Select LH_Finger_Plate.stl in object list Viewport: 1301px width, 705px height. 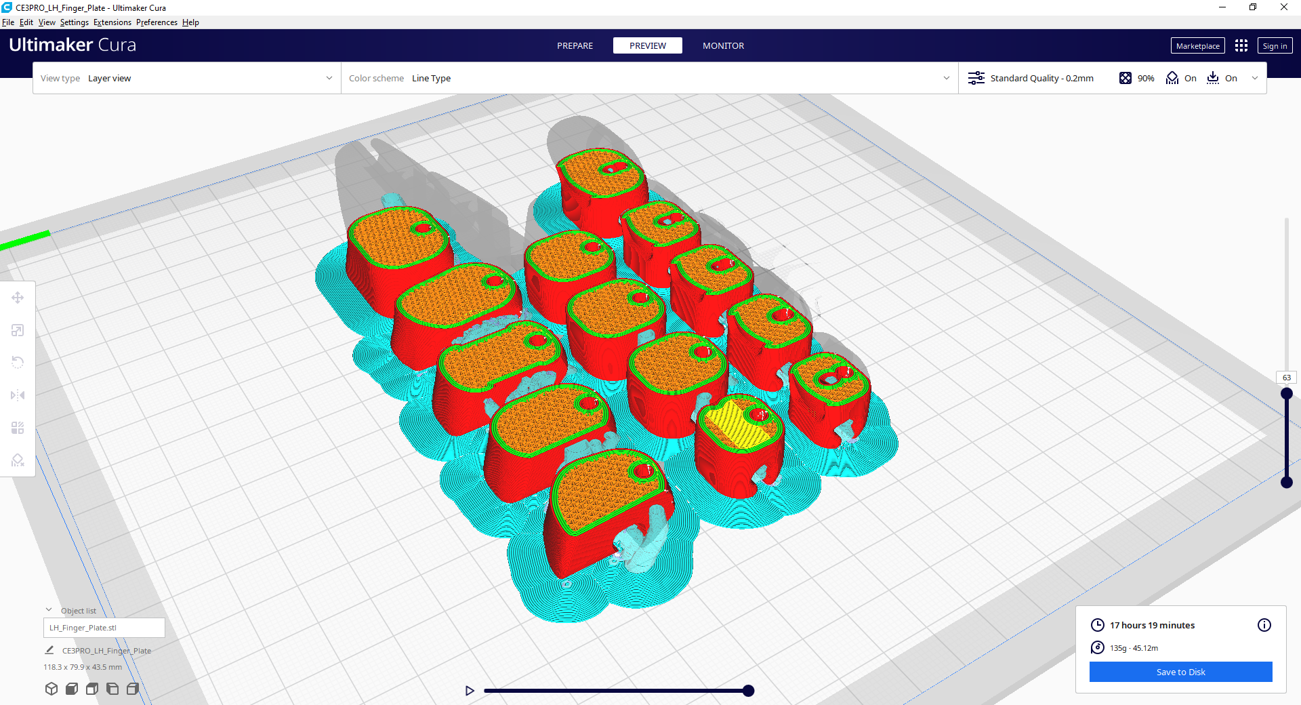coord(104,628)
